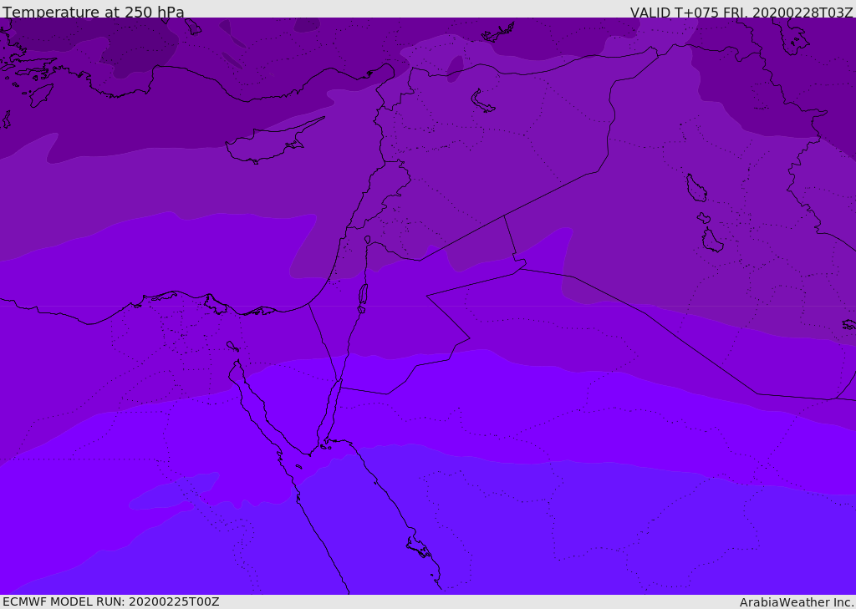This screenshot has width=856, height=609.
Task: Click the Dead Sea outline
Action: tap(363, 295)
